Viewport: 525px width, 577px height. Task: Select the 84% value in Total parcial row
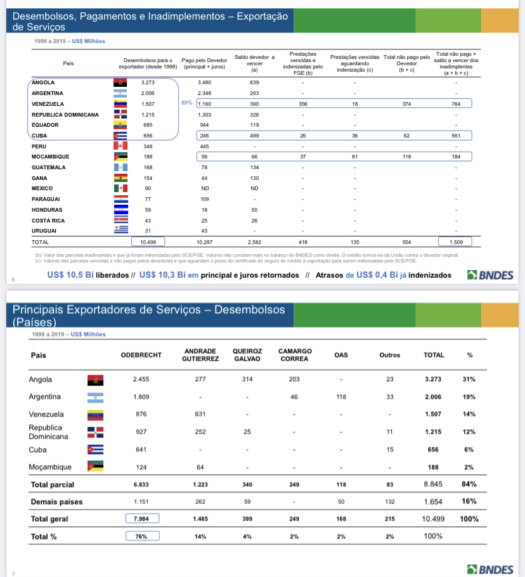(x=469, y=484)
